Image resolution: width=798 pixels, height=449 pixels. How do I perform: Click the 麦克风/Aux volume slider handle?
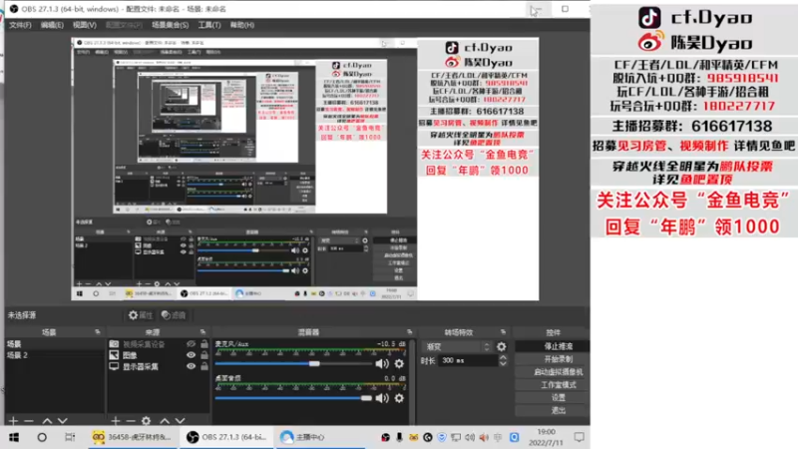click(314, 363)
